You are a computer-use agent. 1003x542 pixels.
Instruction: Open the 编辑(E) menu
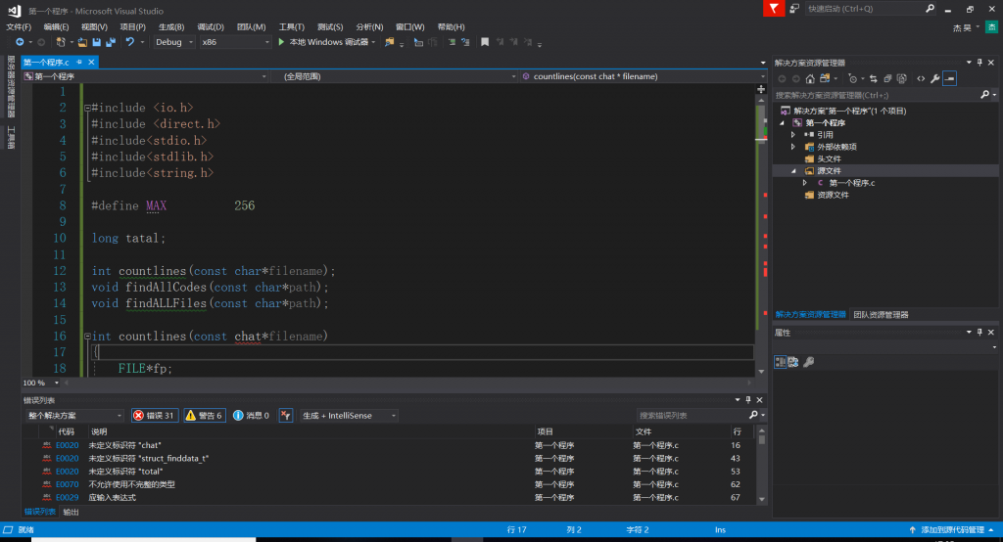pos(56,26)
